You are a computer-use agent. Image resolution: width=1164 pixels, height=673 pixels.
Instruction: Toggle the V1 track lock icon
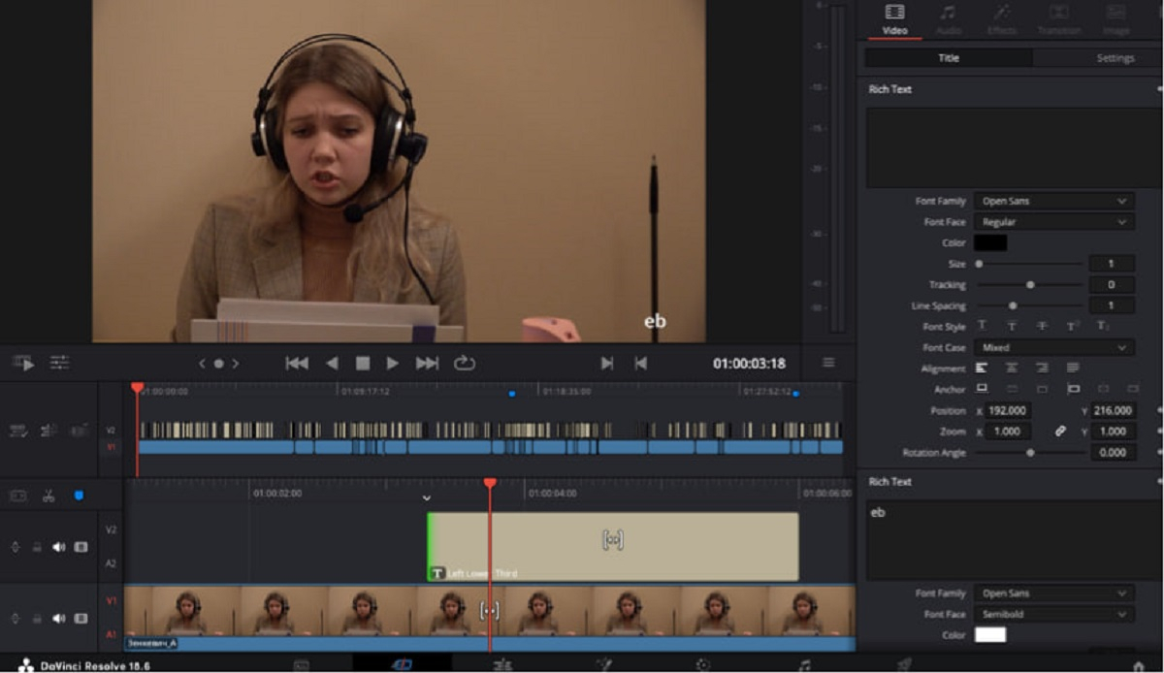tap(37, 618)
